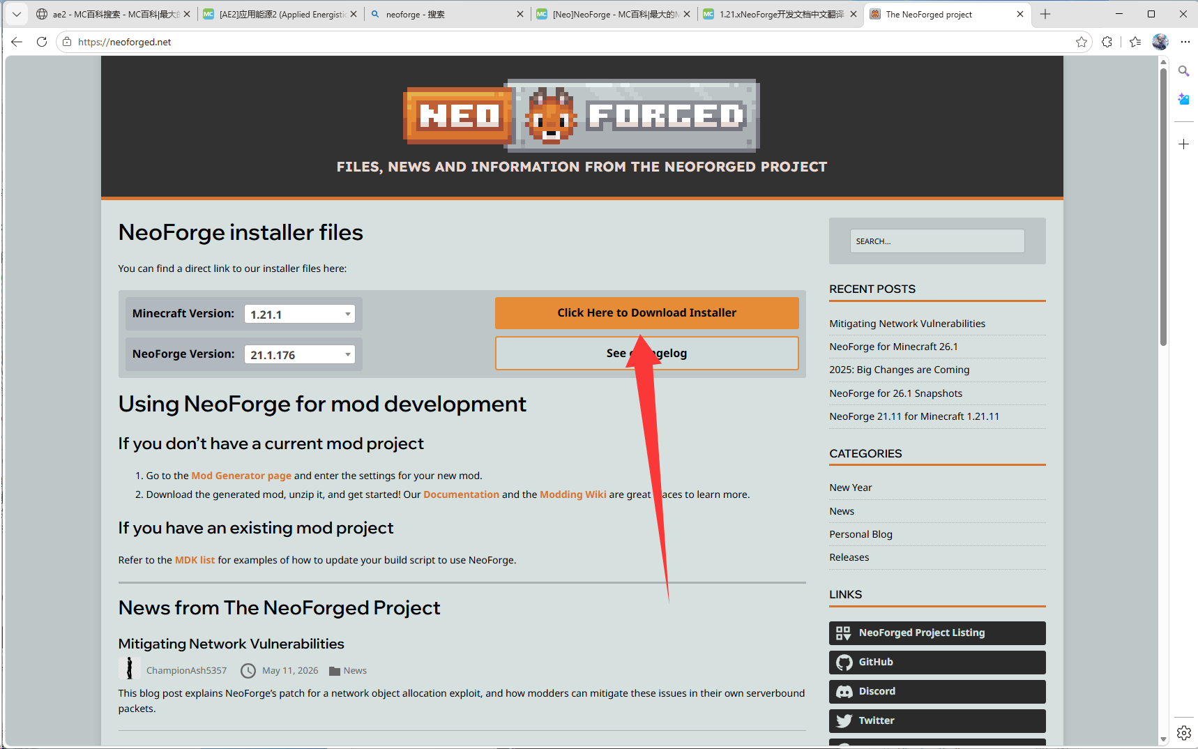1198x749 pixels.
Task: Open the favorites list icon
Action: click(1135, 42)
